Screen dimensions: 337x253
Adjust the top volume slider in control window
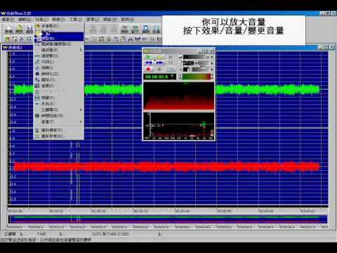click(196, 57)
